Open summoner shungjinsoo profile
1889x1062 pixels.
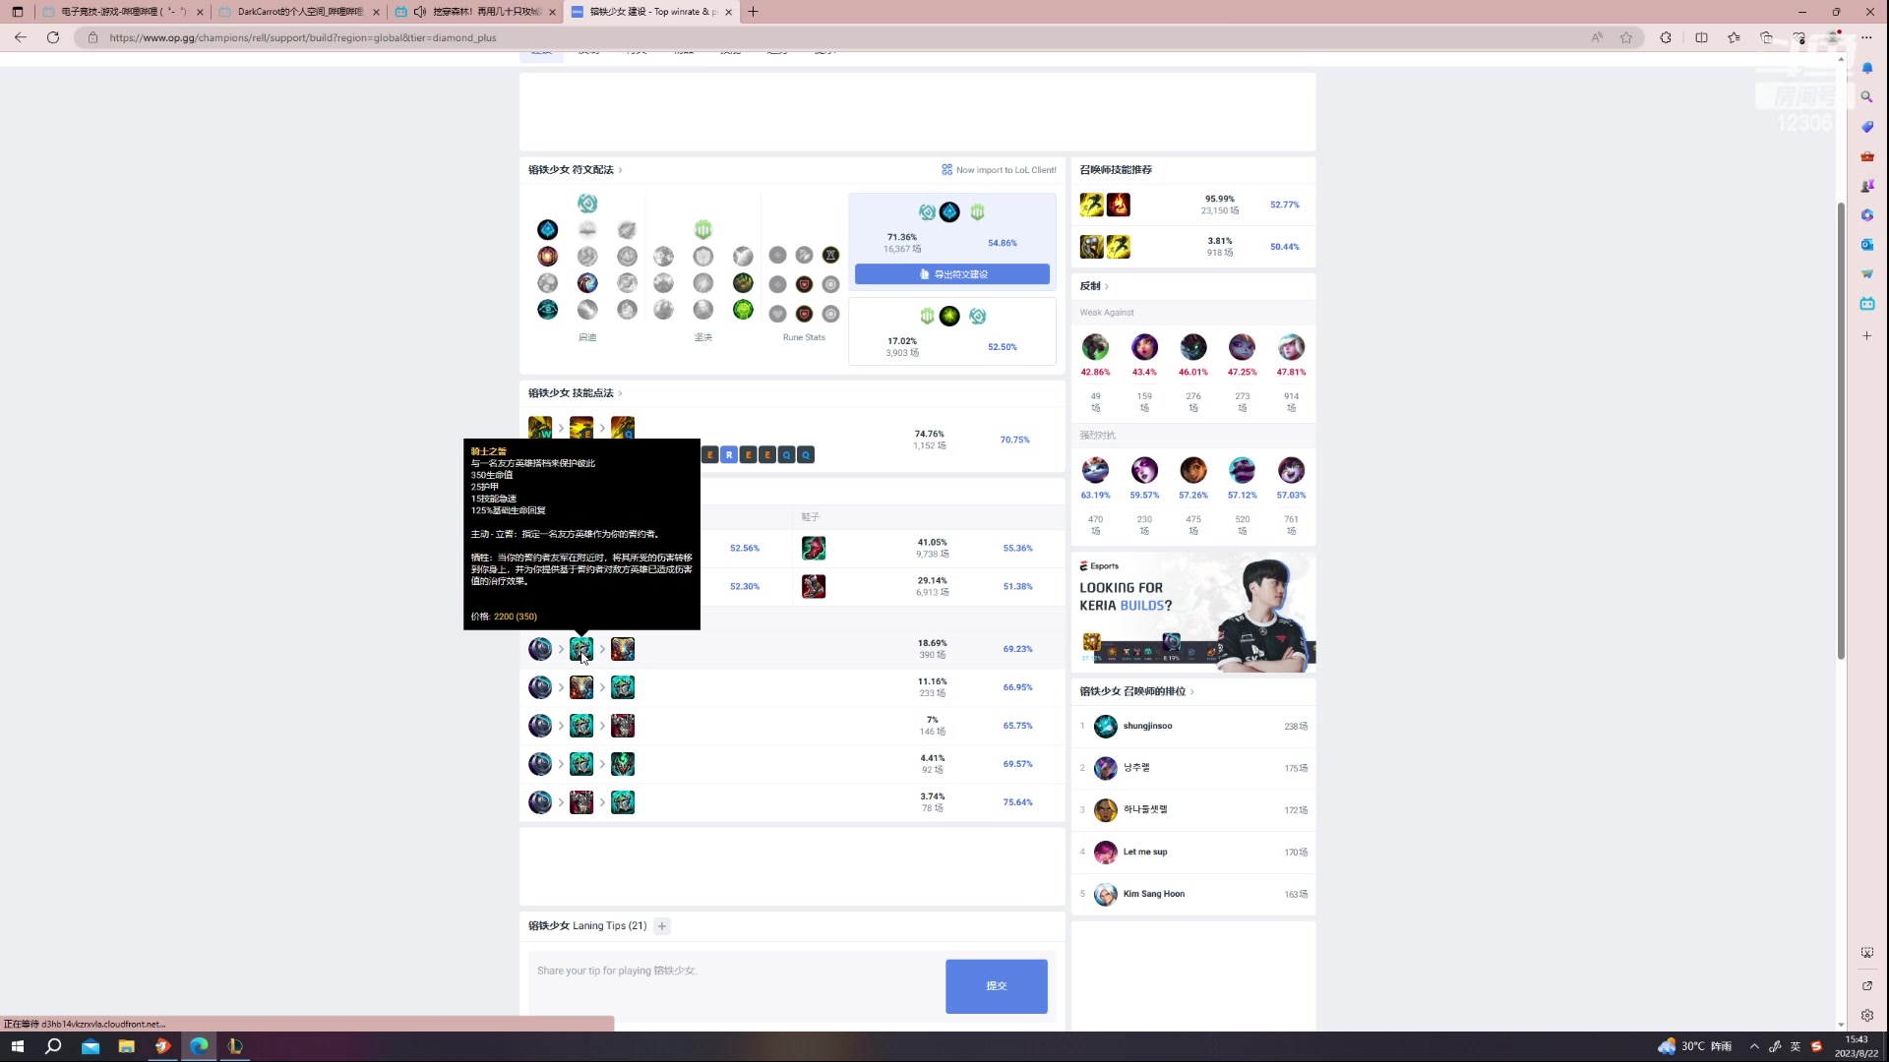[1147, 726]
